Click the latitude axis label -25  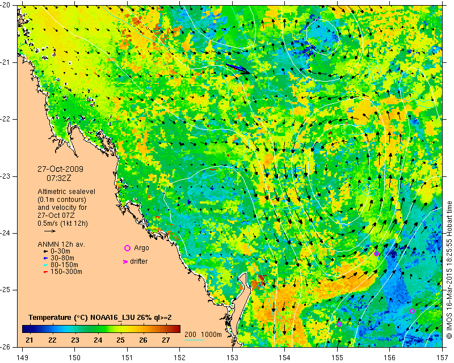(5, 290)
